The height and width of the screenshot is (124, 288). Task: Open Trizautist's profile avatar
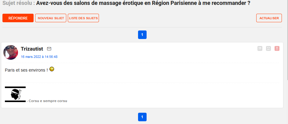click(x=11, y=52)
